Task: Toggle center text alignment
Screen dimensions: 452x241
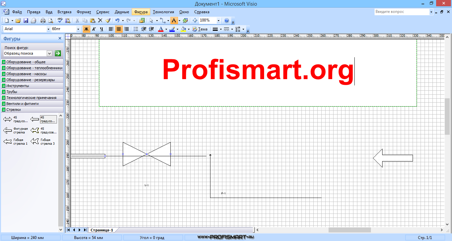Action: pos(119,29)
